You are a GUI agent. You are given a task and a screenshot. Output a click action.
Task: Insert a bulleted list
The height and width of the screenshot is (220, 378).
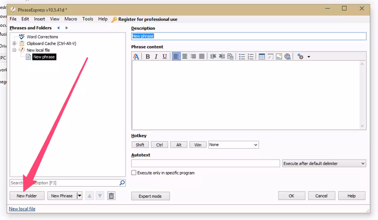point(242,56)
